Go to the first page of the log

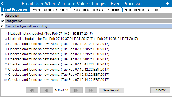(x=32, y=90)
